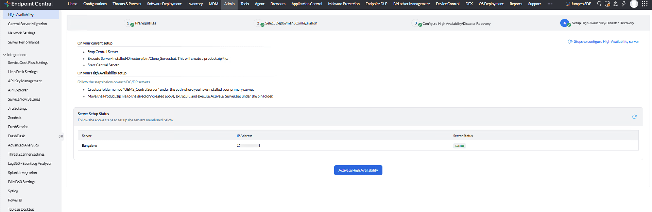Open the MDM tab
Image resolution: width=652 pixels, height=212 pixels.
click(x=213, y=4)
